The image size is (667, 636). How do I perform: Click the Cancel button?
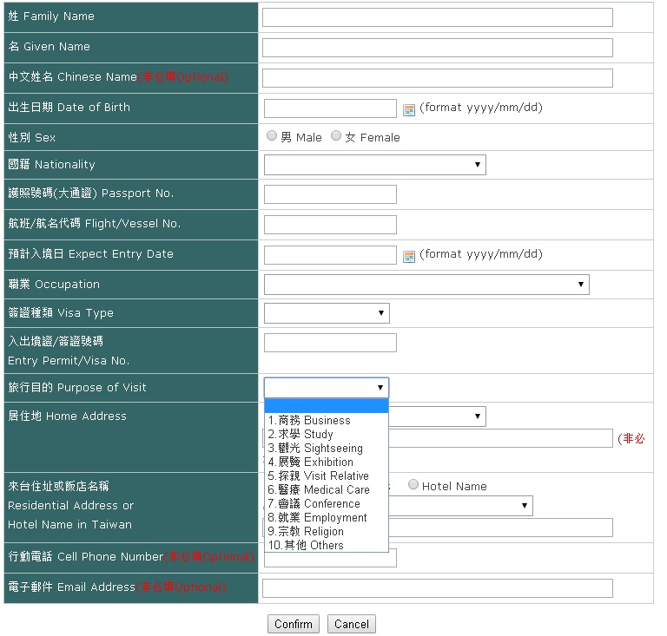click(352, 624)
